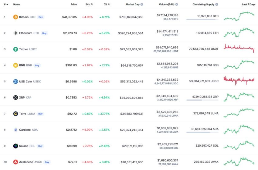Screen dimensions: 258x170
Task: Open the Volume(24h) info icon
Action: tap(177, 5)
